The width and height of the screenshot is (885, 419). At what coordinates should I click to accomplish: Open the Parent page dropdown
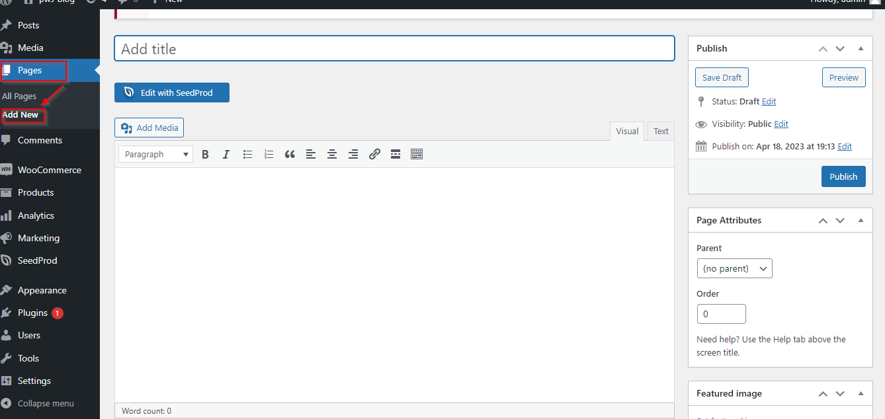pyautogui.click(x=734, y=268)
